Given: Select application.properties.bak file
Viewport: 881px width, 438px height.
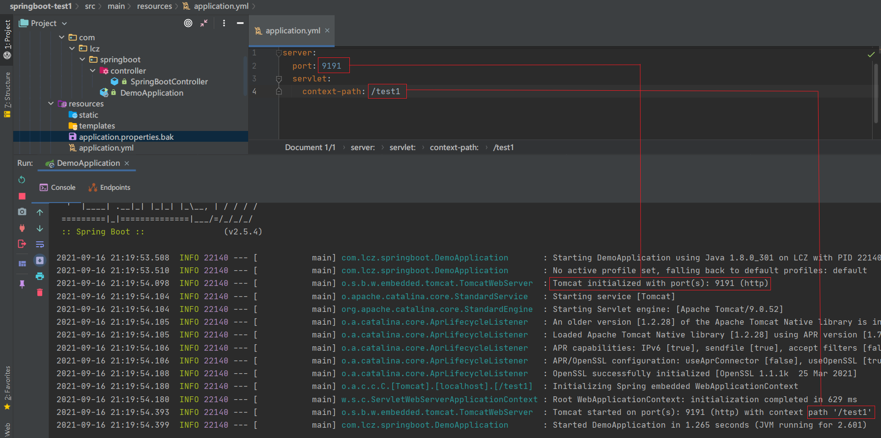Looking at the screenshot, I should pos(126,137).
